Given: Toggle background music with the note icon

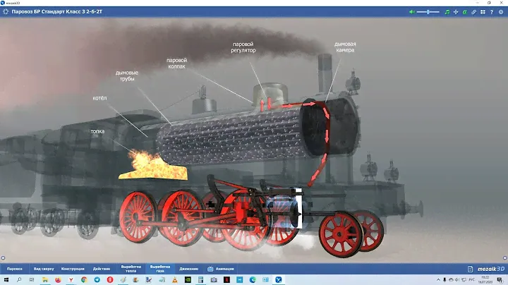Looking at the screenshot, I should [447, 12].
